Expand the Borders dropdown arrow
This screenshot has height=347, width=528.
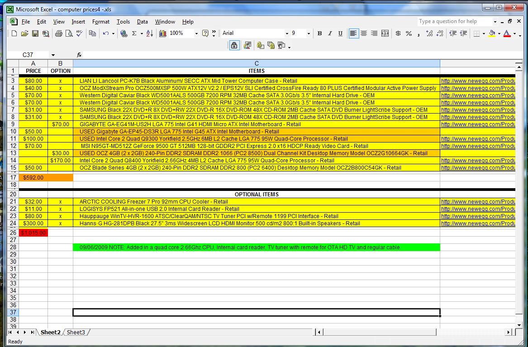pyautogui.click(x=484, y=33)
